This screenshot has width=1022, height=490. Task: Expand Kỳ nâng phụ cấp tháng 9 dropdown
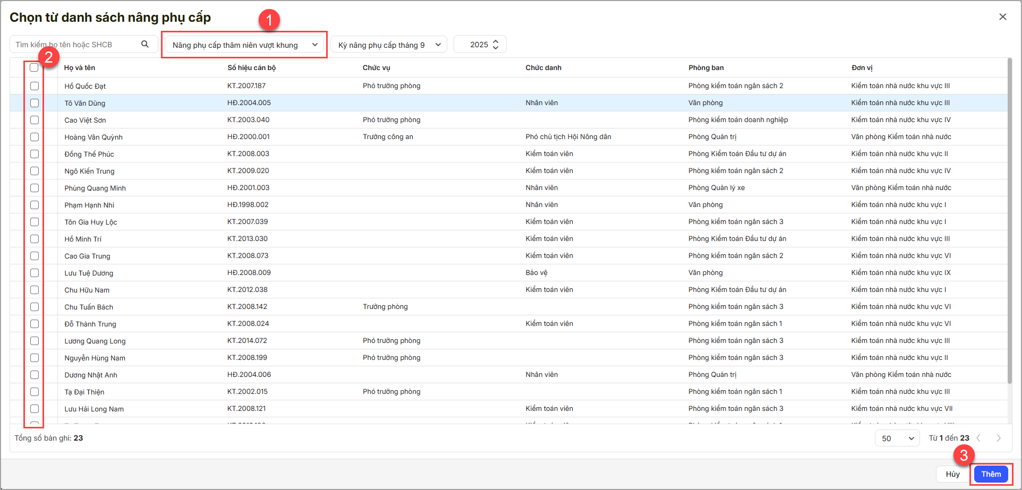[x=389, y=45]
